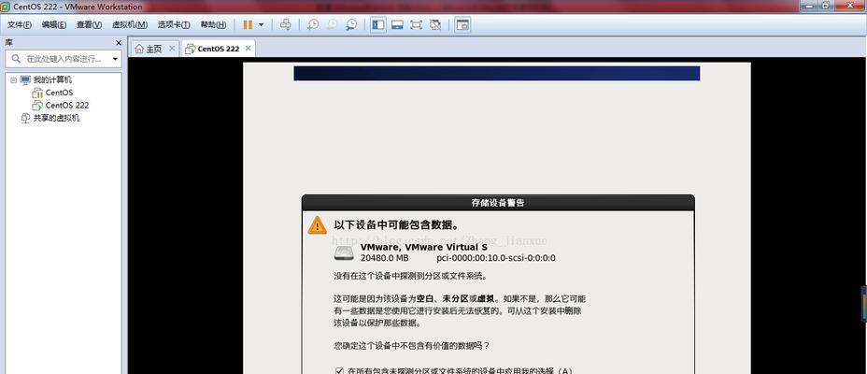Open the 帮助(H) menu
Screen dimensions: 867x374
(213, 25)
